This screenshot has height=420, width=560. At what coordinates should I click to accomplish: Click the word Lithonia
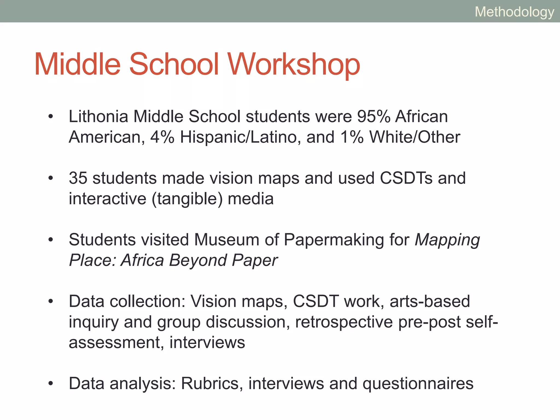[x=98, y=117]
